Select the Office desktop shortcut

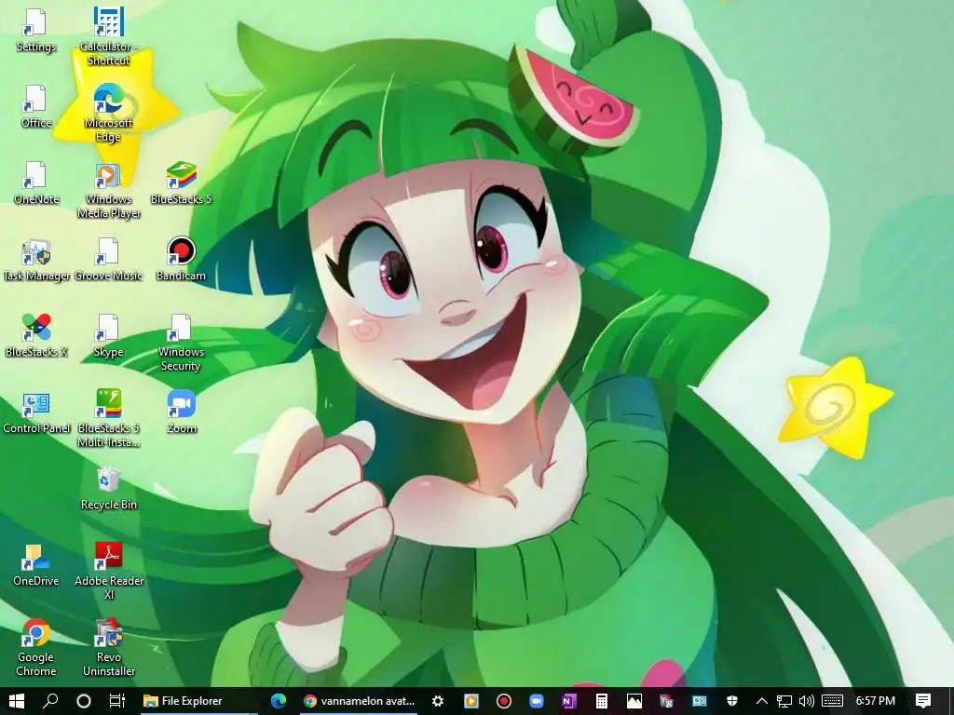(x=35, y=107)
